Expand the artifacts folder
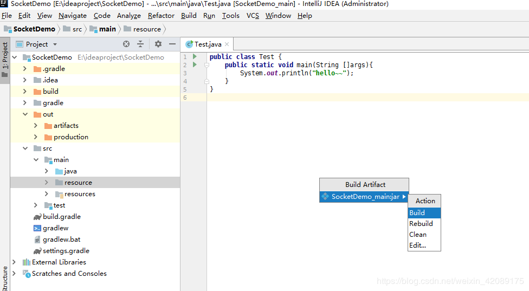The height and width of the screenshot is (291, 529). [x=35, y=126]
